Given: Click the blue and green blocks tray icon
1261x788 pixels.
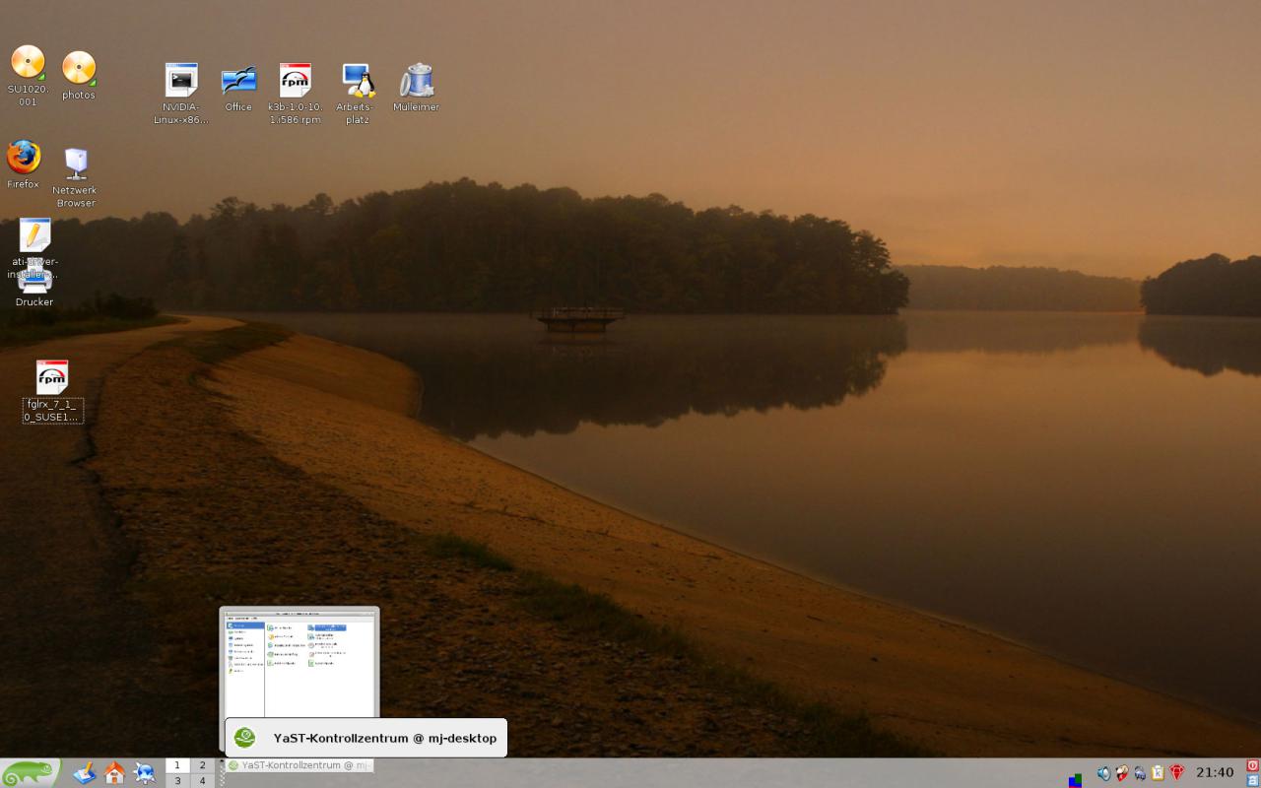Looking at the screenshot, I should (1075, 780).
